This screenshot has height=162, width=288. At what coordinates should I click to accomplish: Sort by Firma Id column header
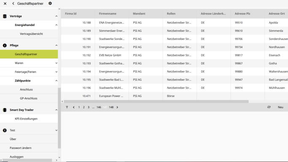78,13
